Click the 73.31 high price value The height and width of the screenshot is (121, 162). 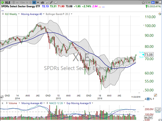tap(53, 6)
